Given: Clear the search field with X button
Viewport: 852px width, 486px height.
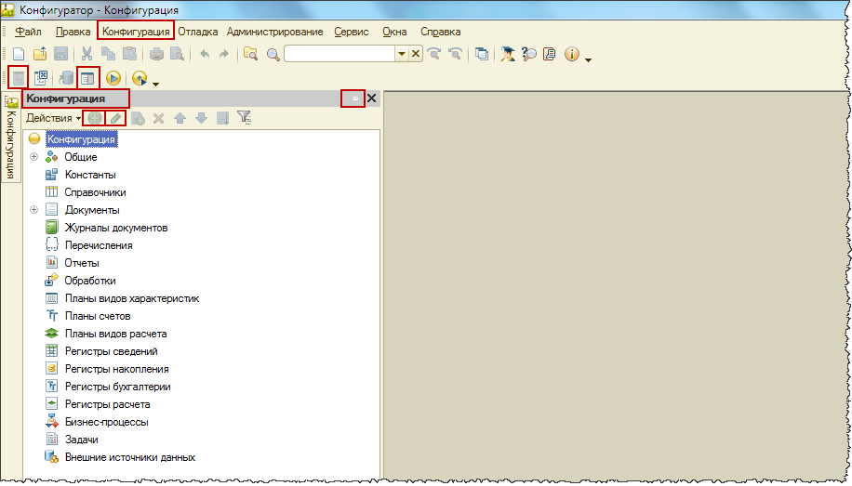Looking at the screenshot, I should [416, 53].
